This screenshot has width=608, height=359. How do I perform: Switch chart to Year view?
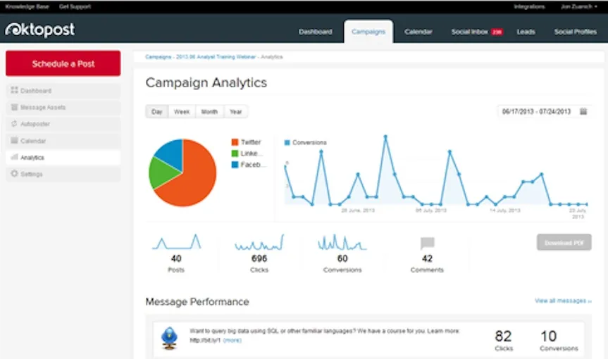point(236,111)
